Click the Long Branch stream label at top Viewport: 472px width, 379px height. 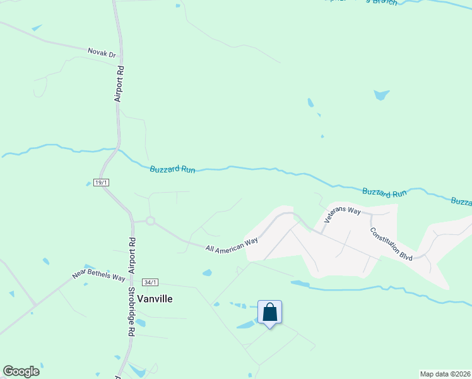click(x=382, y=2)
